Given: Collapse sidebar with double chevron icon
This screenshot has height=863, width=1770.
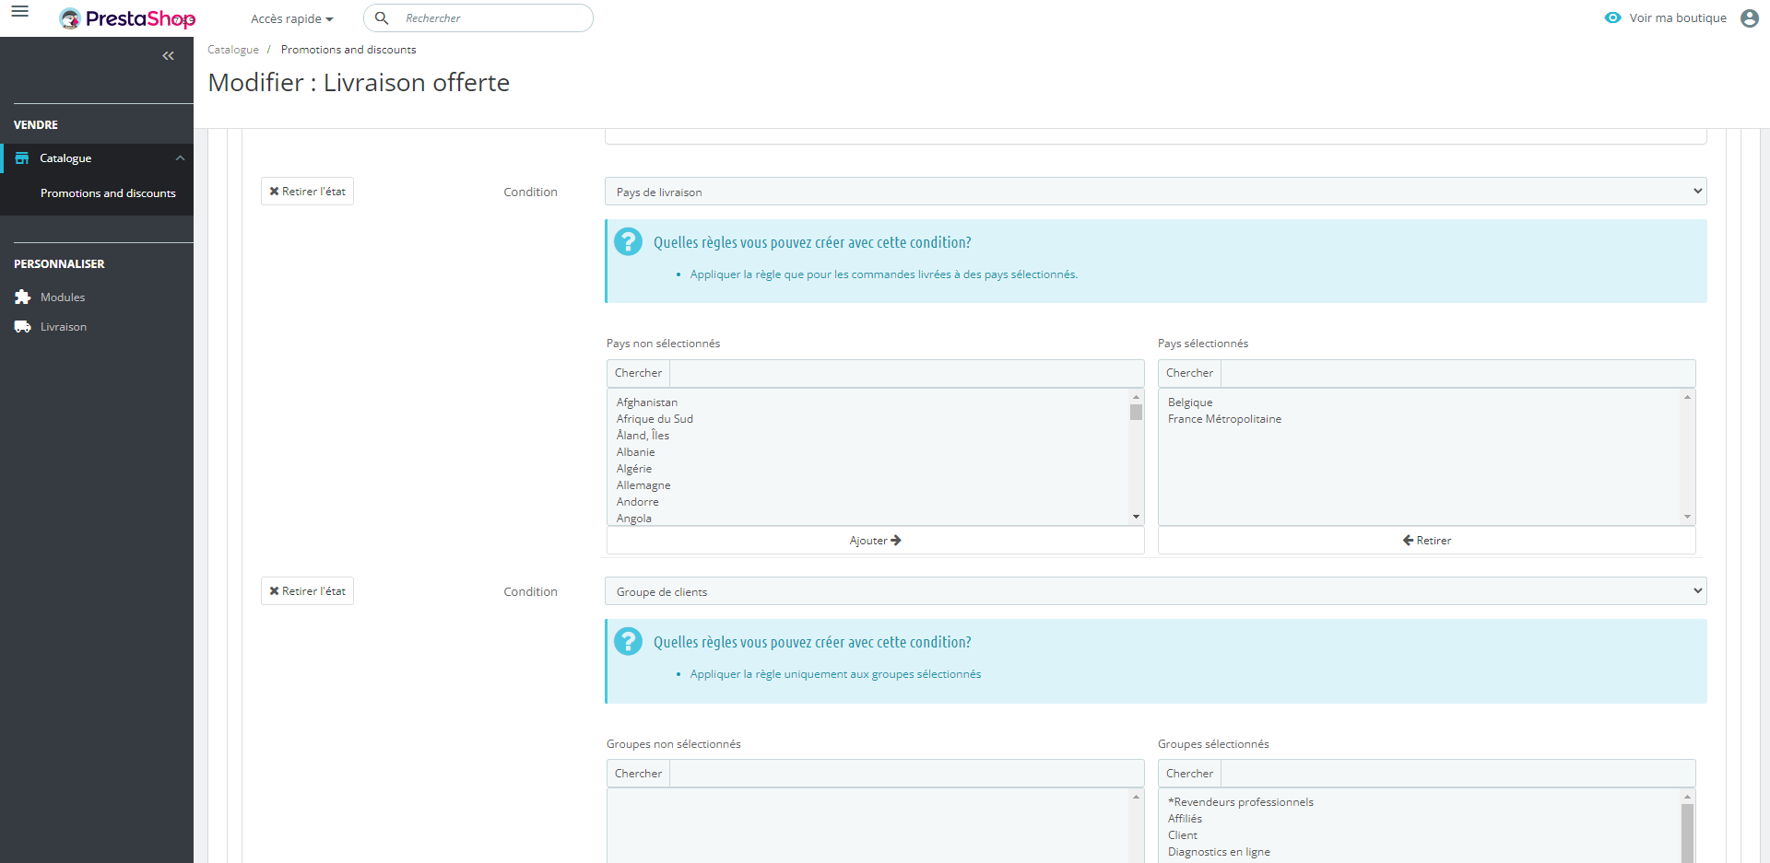Looking at the screenshot, I should click(168, 56).
